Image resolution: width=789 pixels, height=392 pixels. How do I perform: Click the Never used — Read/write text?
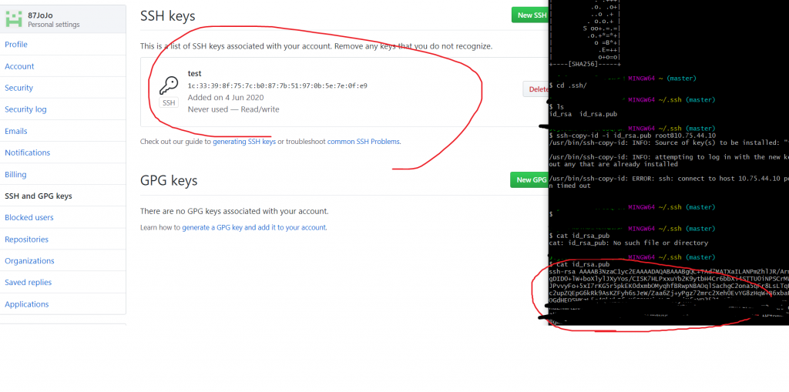(x=233, y=109)
